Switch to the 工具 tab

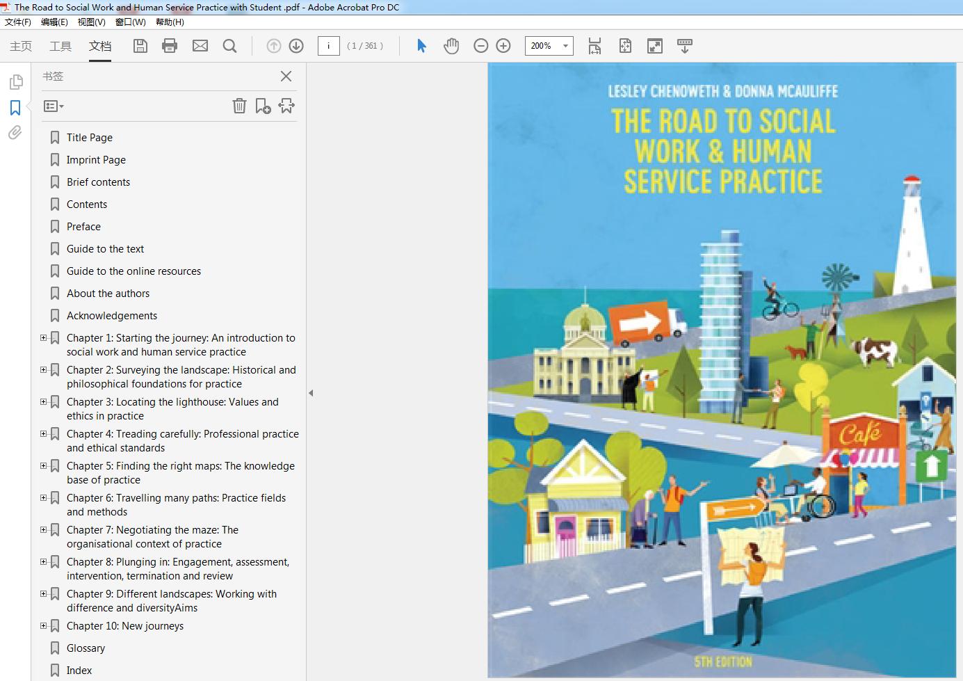60,46
